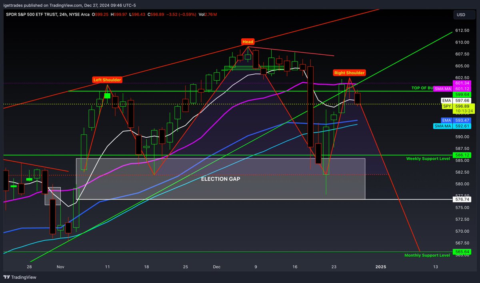Click the 'Monthly Support Level' label

coord(427,255)
